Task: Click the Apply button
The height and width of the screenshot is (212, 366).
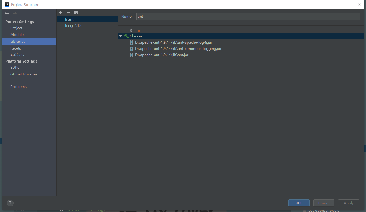Action: tap(349, 203)
